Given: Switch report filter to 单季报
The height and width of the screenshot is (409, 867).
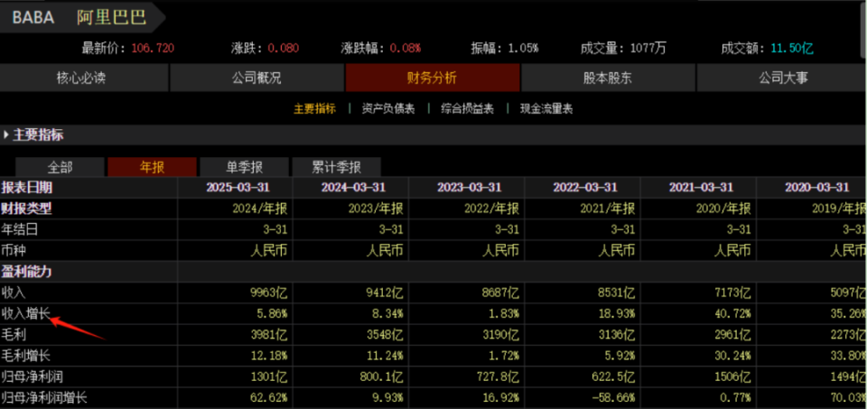Looking at the screenshot, I should point(245,167).
